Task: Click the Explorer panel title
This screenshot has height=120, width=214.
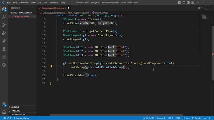Action: coord(15,8)
